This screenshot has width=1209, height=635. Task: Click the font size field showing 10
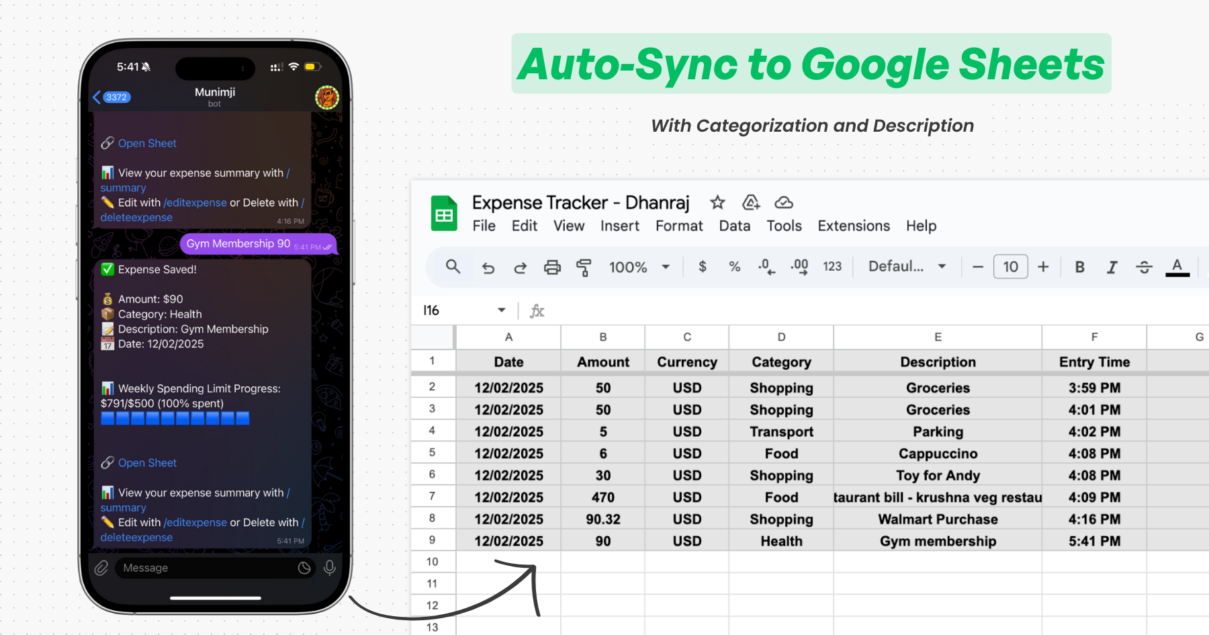point(1010,267)
